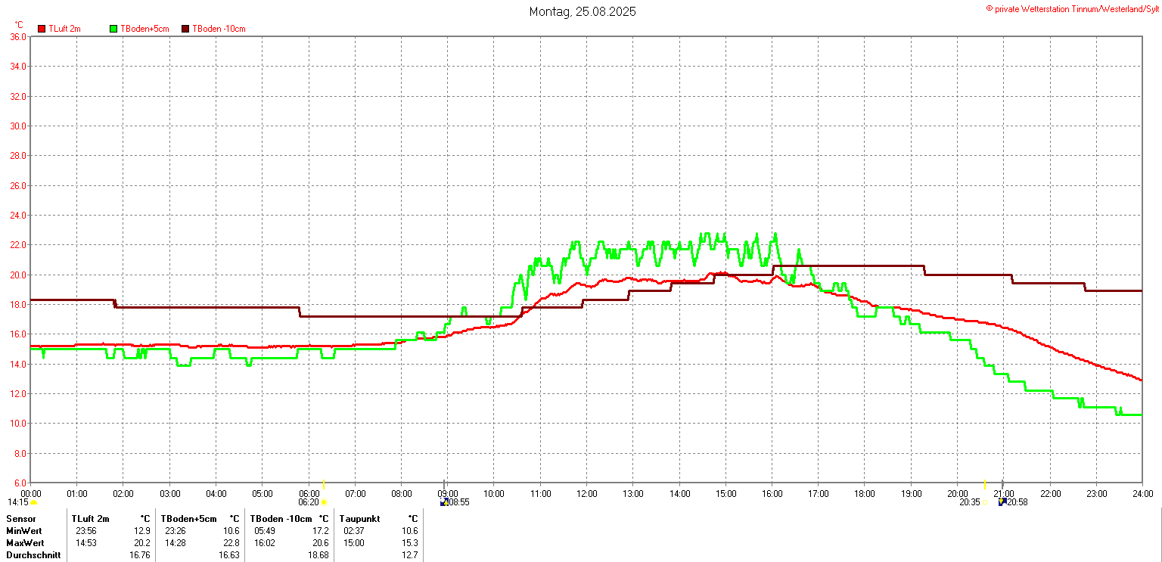Click the Durchschnitt row label in the table
The width and height of the screenshot is (1162, 562).
click(x=33, y=555)
